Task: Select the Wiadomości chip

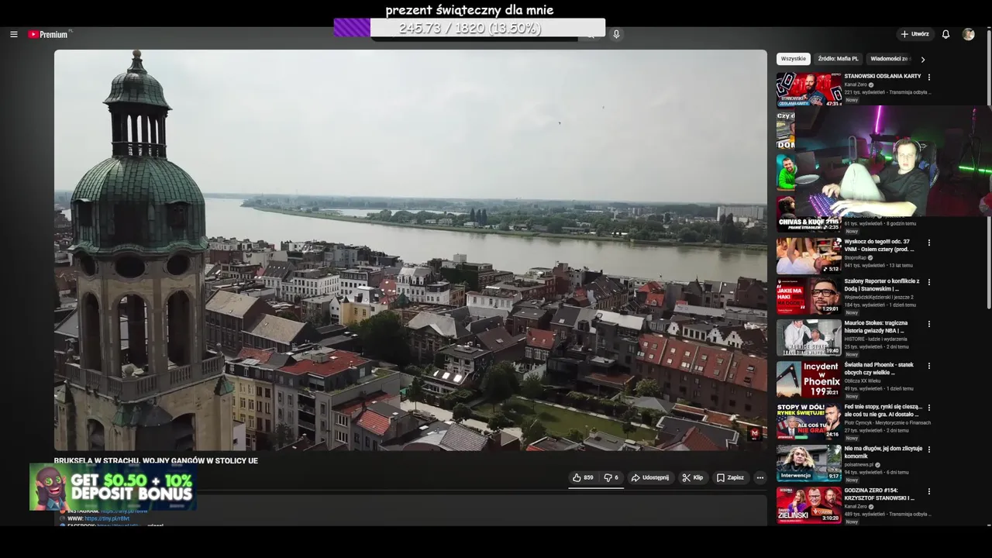Action: [x=890, y=59]
